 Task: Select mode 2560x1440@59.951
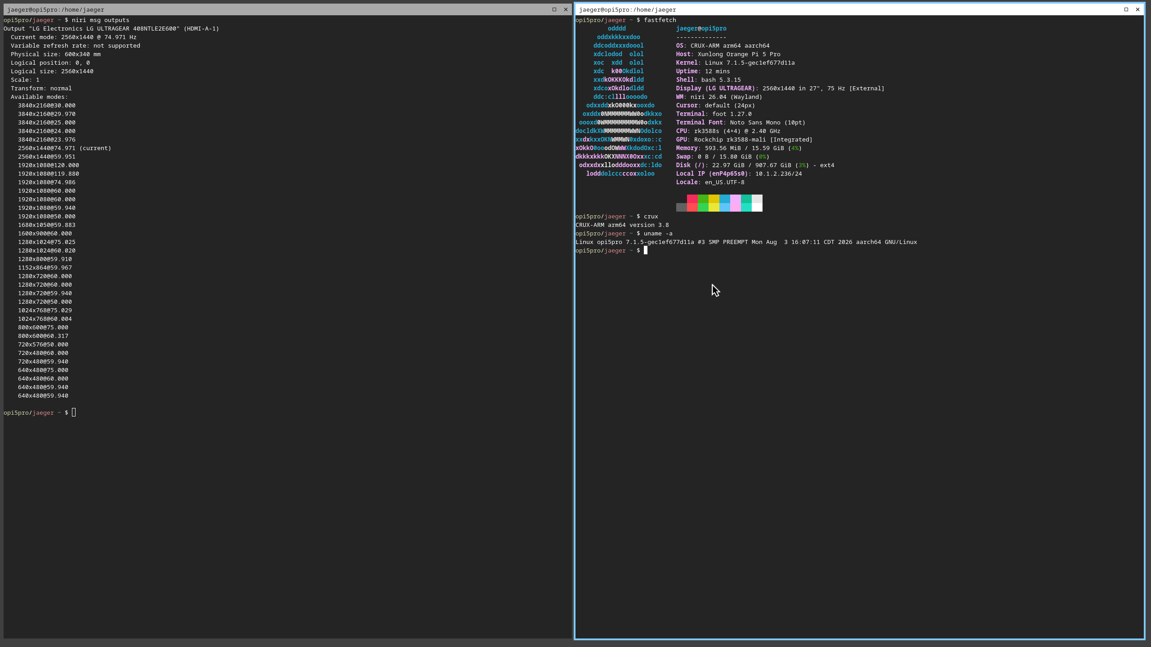click(x=47, y=157)
